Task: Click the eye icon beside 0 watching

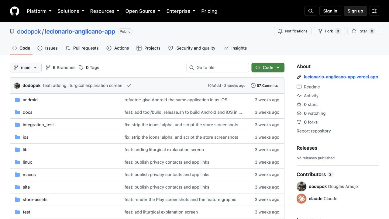Action: pos(299,113)
